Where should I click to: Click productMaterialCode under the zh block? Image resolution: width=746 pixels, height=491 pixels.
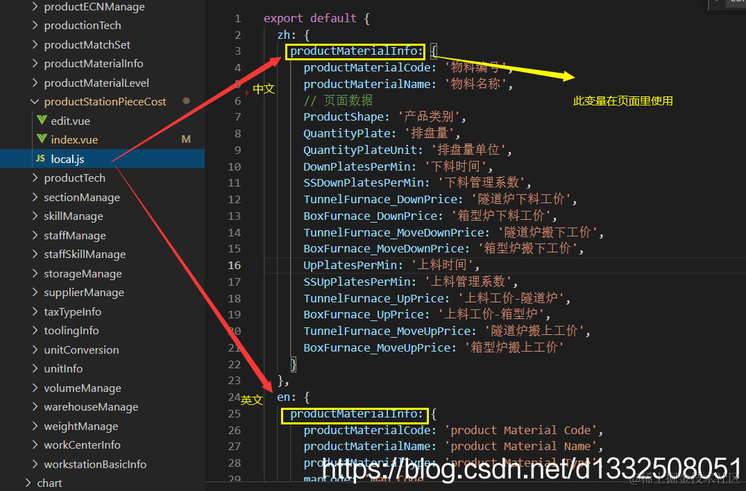coord(370,67)
